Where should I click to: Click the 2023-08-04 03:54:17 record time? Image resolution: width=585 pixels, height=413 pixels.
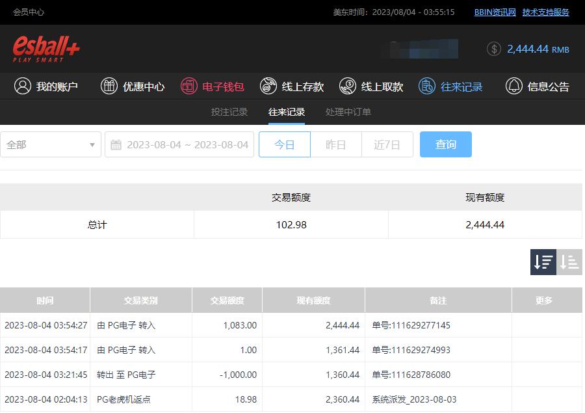click(x=46, y=350)
